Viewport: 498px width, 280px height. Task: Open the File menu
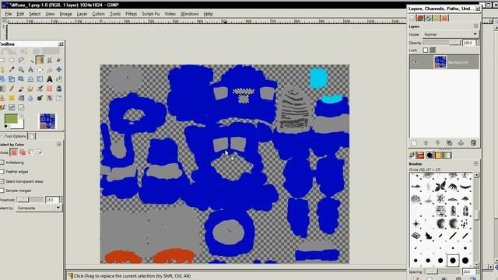[9, 14]
